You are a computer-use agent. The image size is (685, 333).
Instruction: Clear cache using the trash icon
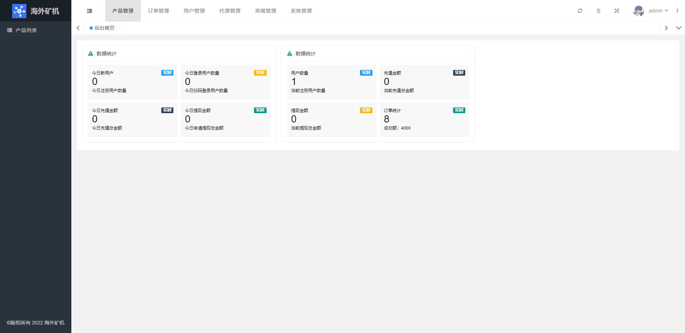598,11
